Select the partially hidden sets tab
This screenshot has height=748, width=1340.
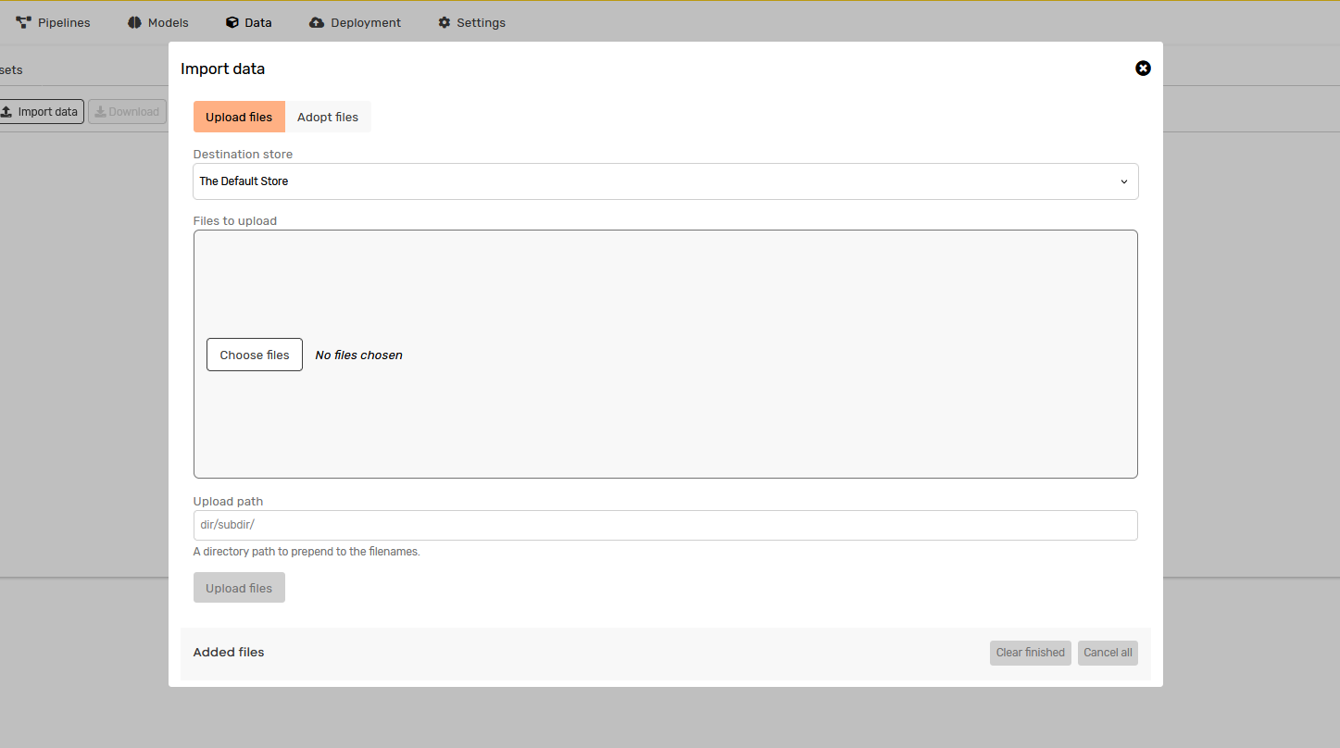click(11, 70)
